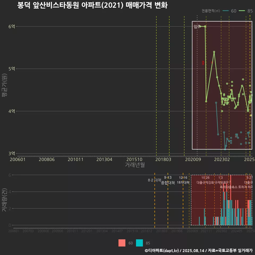Select the 거래년월 horizontal axis title

tap(135, 165)
